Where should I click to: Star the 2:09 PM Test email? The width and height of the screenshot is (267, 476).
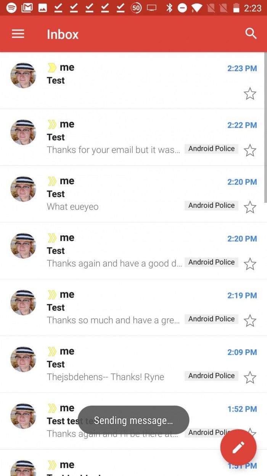click(x=250, y=377)
